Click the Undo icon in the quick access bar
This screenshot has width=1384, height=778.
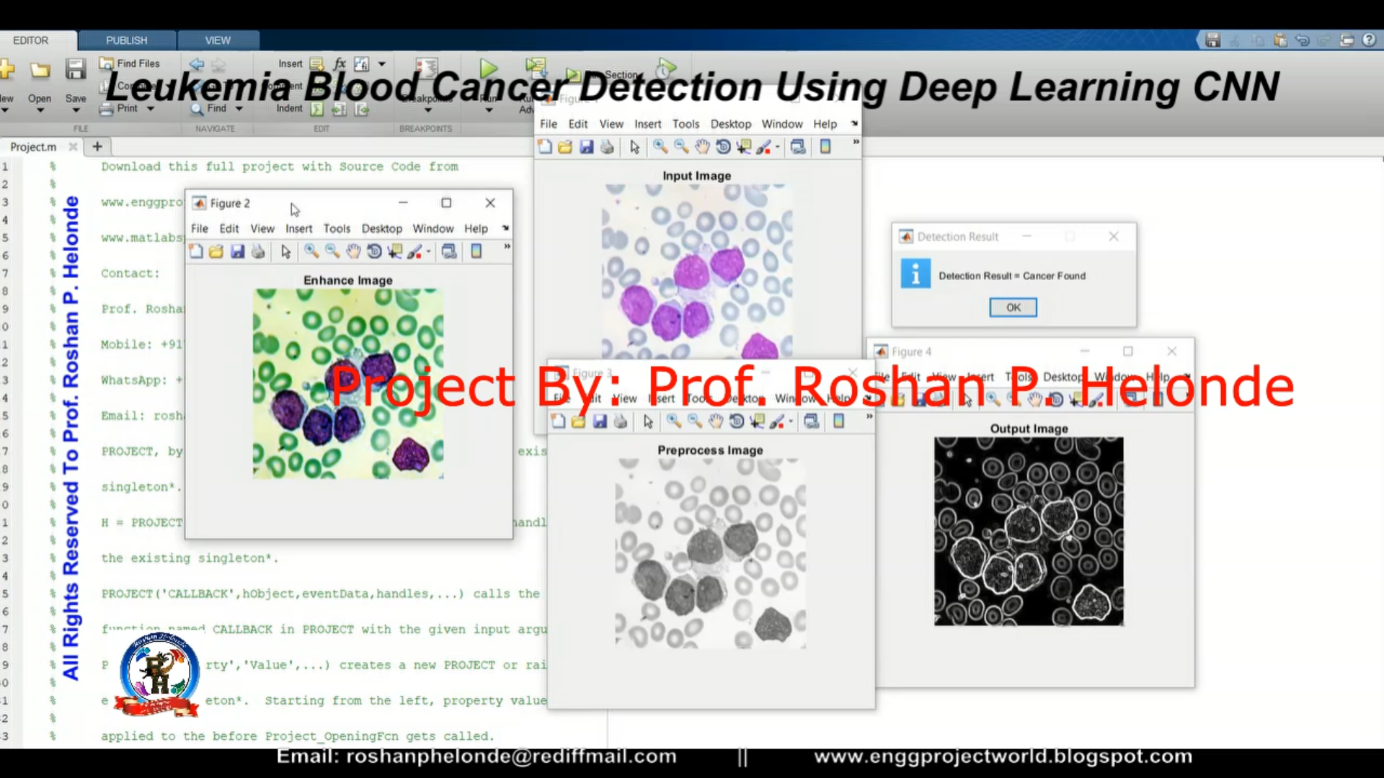click(x=1302, y=40)
